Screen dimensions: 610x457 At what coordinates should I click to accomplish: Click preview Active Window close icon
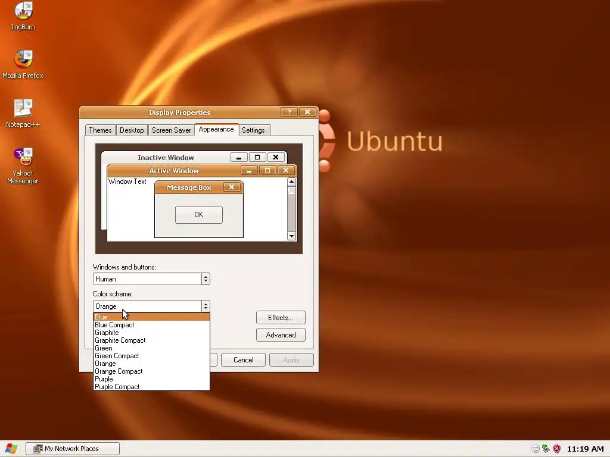coord(286,170)
